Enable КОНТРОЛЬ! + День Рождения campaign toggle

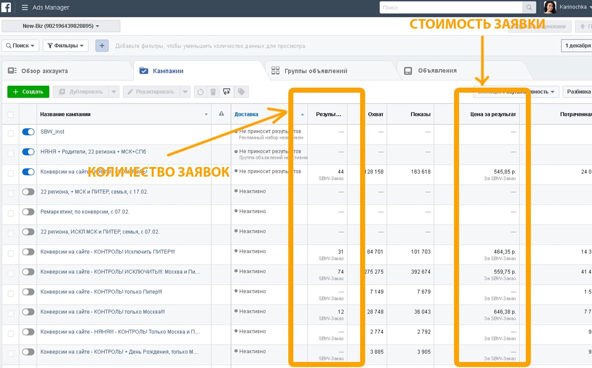pyautogui.click(x=28, y=352)
